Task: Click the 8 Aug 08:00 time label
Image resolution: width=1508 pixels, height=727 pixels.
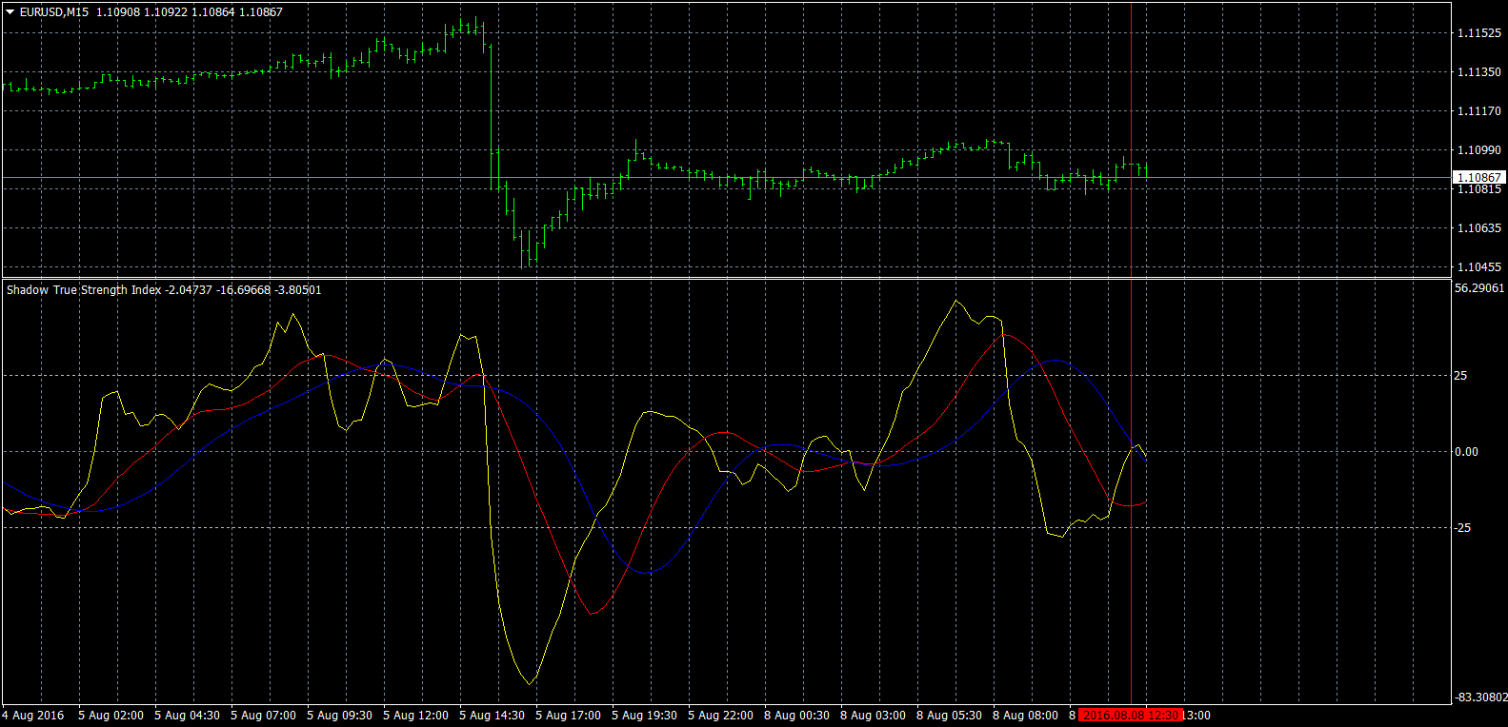Action: pos(1025,716)
